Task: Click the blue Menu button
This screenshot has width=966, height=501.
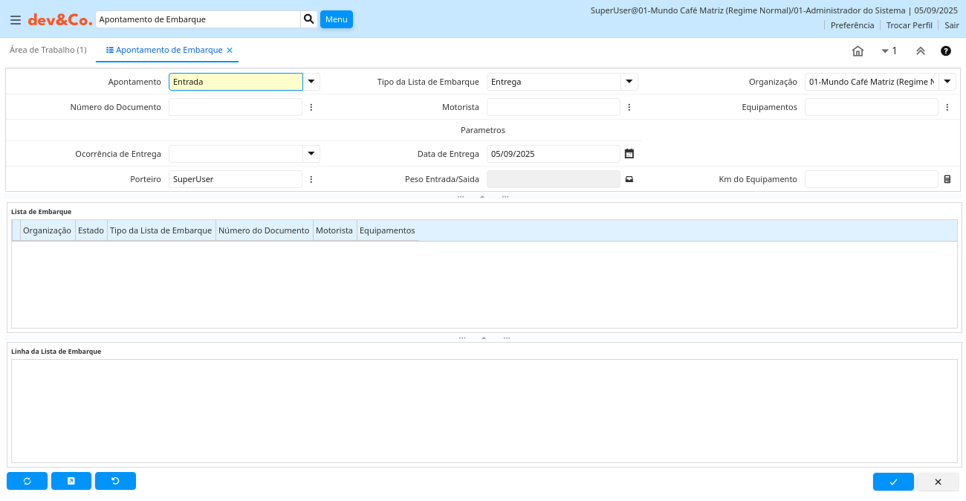Action: point(336,19)
